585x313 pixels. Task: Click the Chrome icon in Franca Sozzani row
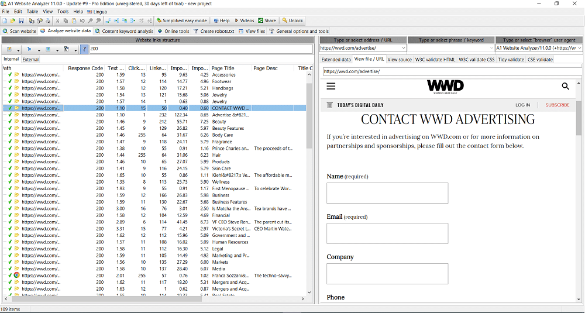click(16, 276)
